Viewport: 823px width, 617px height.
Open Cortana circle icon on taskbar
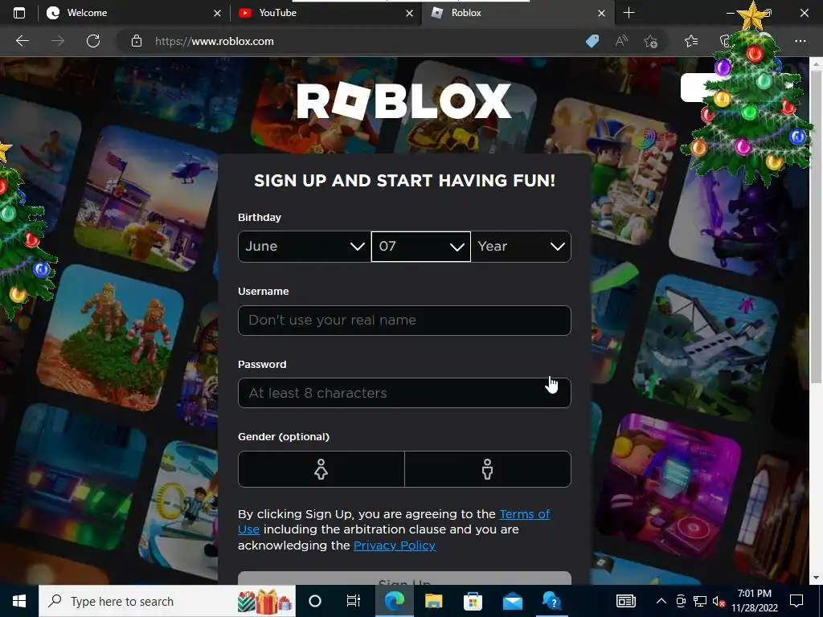tap(315, 601)
